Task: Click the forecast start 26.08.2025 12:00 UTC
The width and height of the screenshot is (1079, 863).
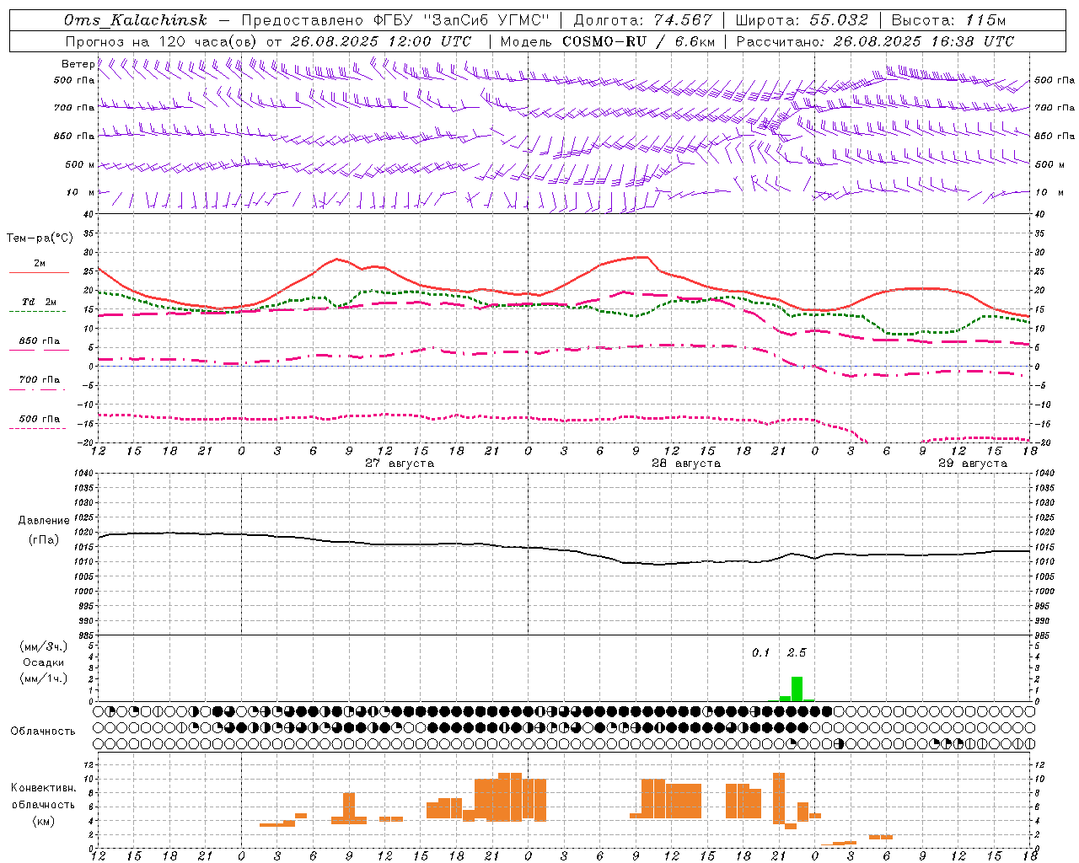Action: pos(381,41)
